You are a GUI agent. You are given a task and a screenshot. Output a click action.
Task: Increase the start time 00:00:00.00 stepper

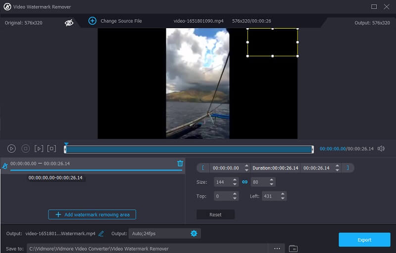point(247,166)
